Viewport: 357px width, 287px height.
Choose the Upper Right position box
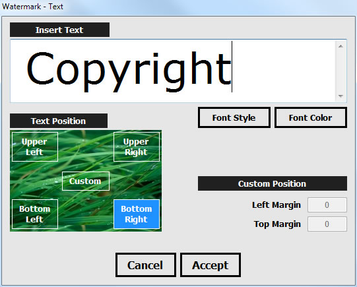[137, 147]
